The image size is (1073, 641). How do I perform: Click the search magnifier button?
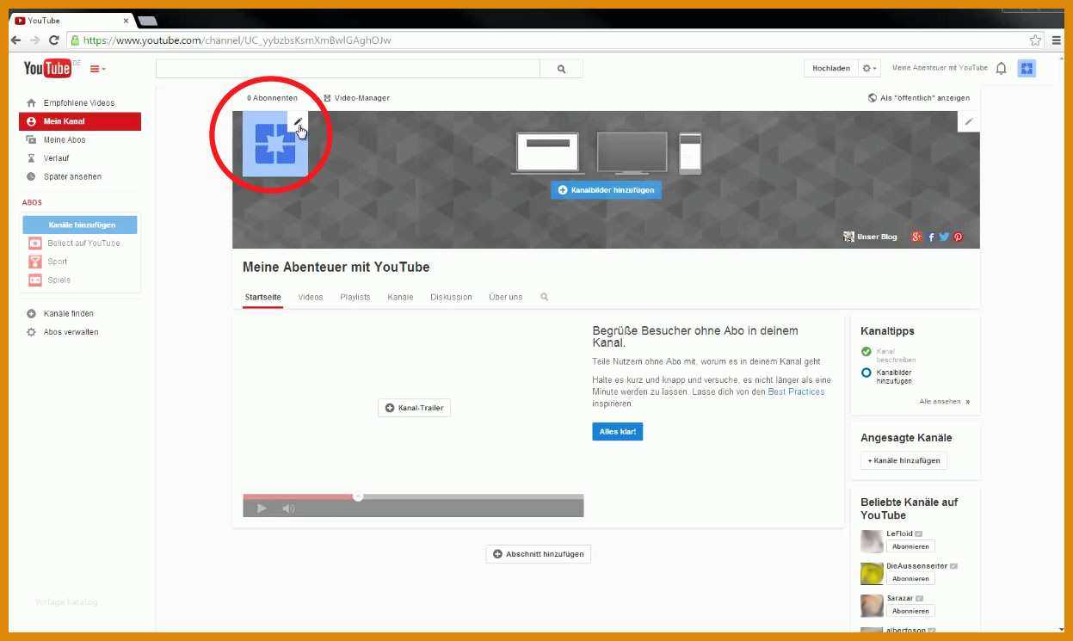tap(562, 69)
